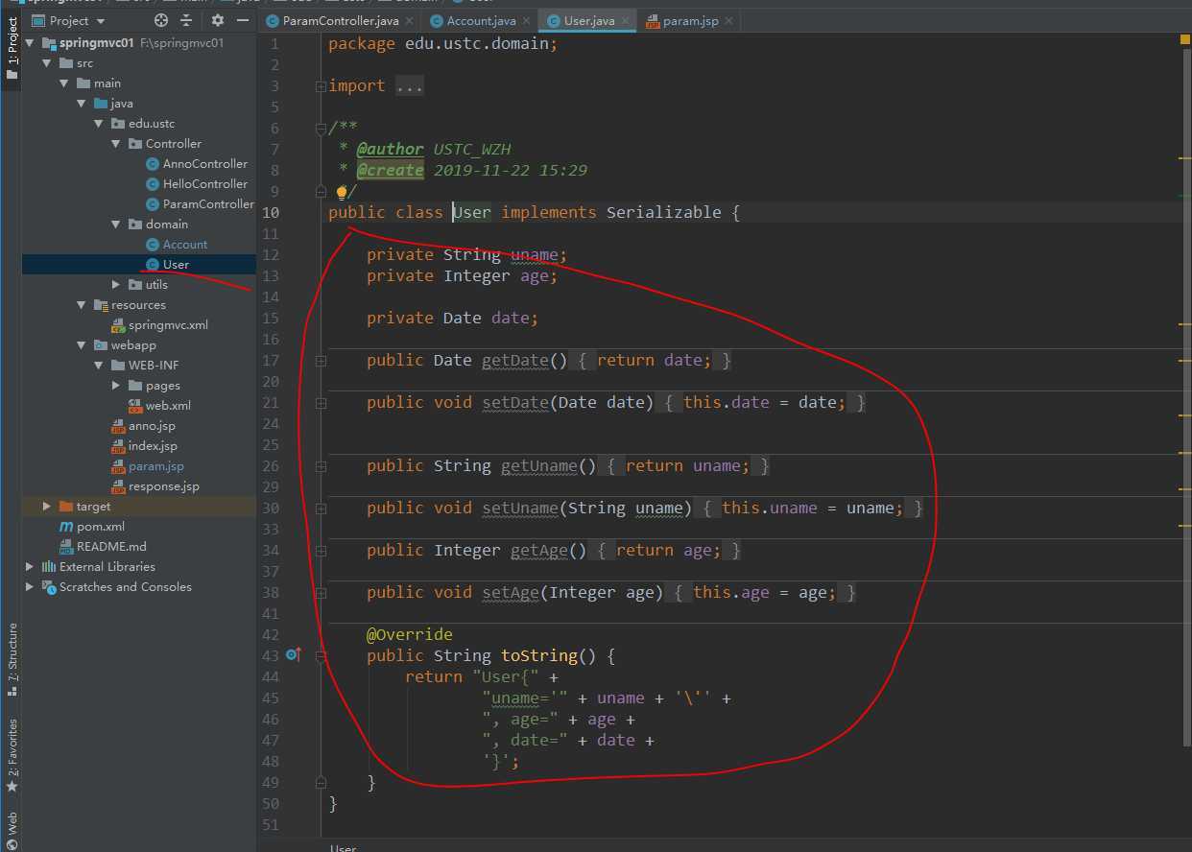Click the User breadcrumb at editor bottom
The height and width of the screenshot is (852, 1192).
pos(343,847)
